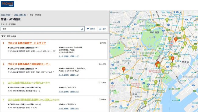This screenshot has height=112, width=198.
Task: Click ルートを検索 for result 2
Action: (64, 75)
